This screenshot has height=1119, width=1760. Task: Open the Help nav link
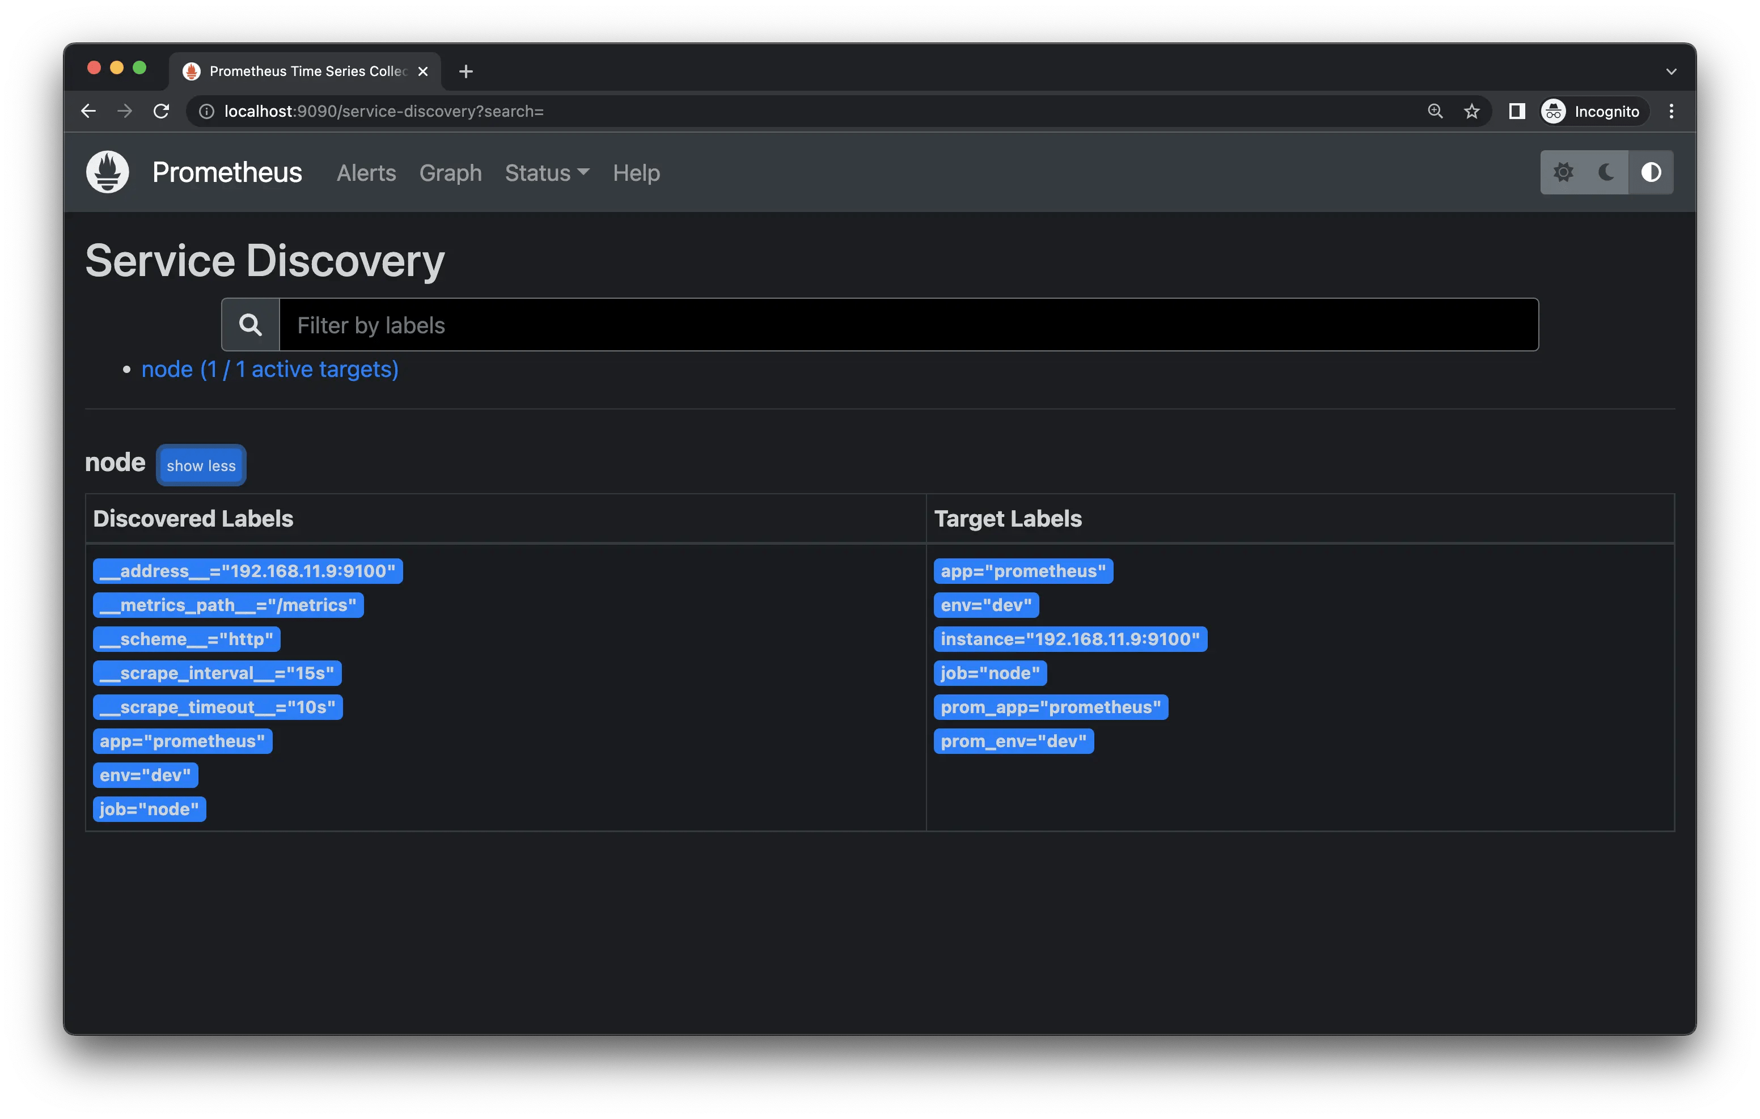[x=636, y=173]
